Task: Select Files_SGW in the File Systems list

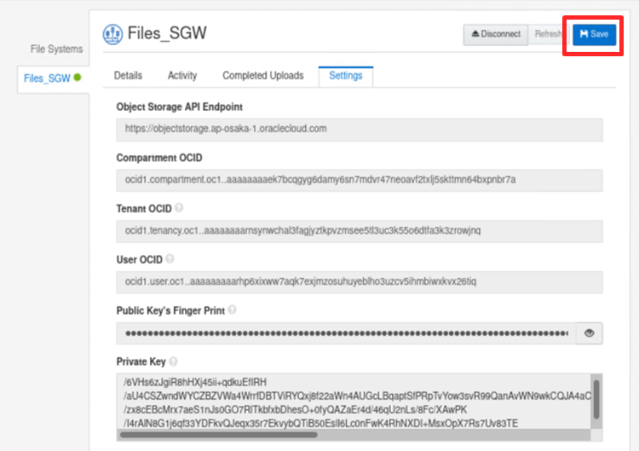Action: pos(47,78)
